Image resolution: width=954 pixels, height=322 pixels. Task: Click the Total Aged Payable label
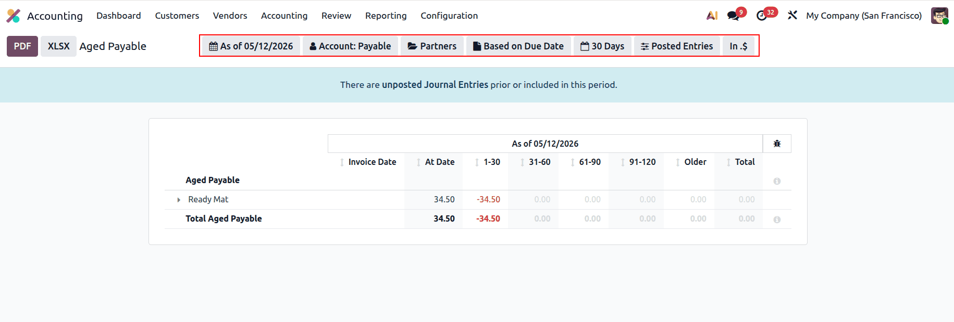[x=224, y=219]
